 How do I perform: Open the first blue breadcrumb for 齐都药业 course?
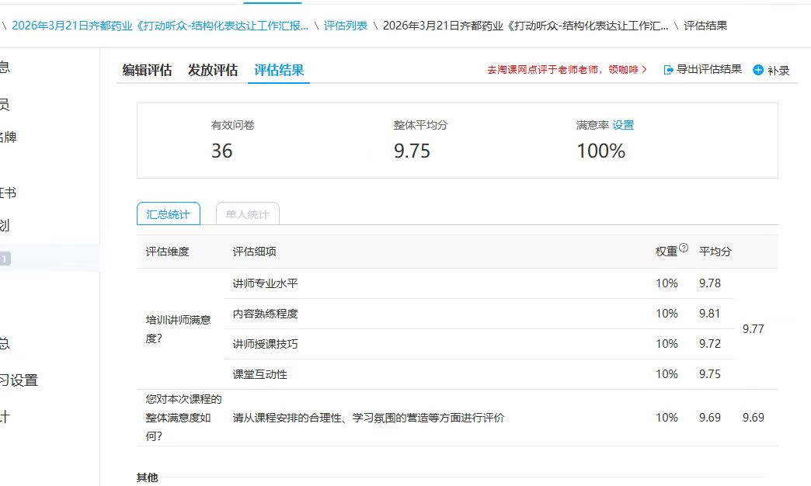pyautogui.click(x=159, y=26)
